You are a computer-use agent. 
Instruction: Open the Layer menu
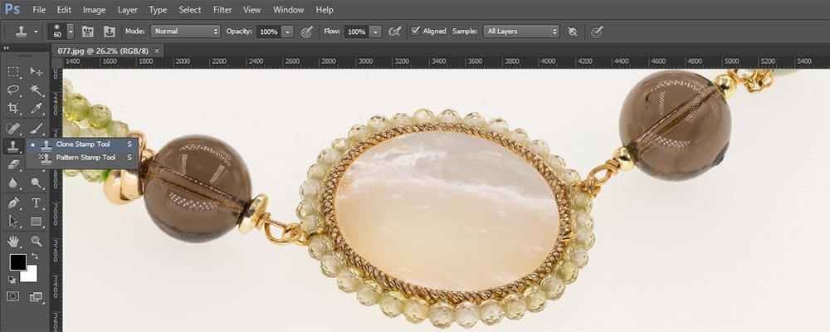[127, 9]
